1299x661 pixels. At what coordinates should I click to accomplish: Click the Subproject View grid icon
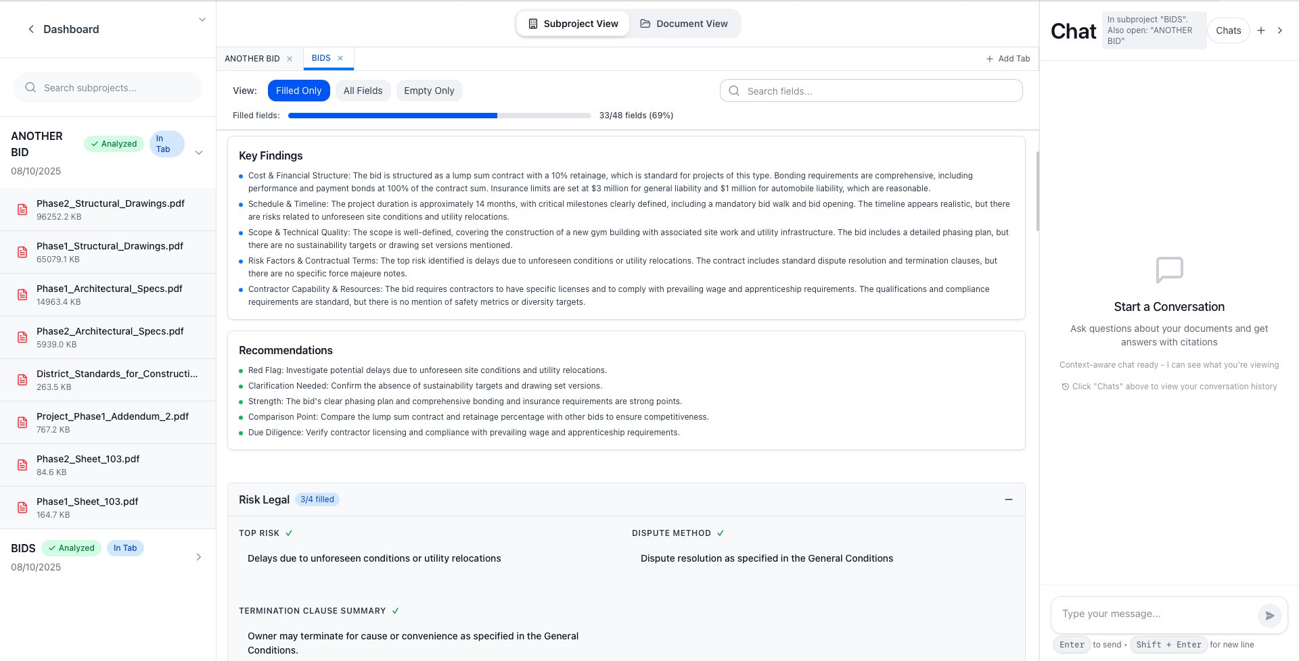(x=534, y=23)
